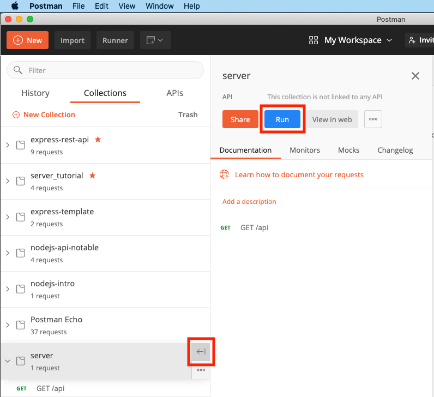
Task: Select the express-template collection name
Action: click(x=62, y=212)
